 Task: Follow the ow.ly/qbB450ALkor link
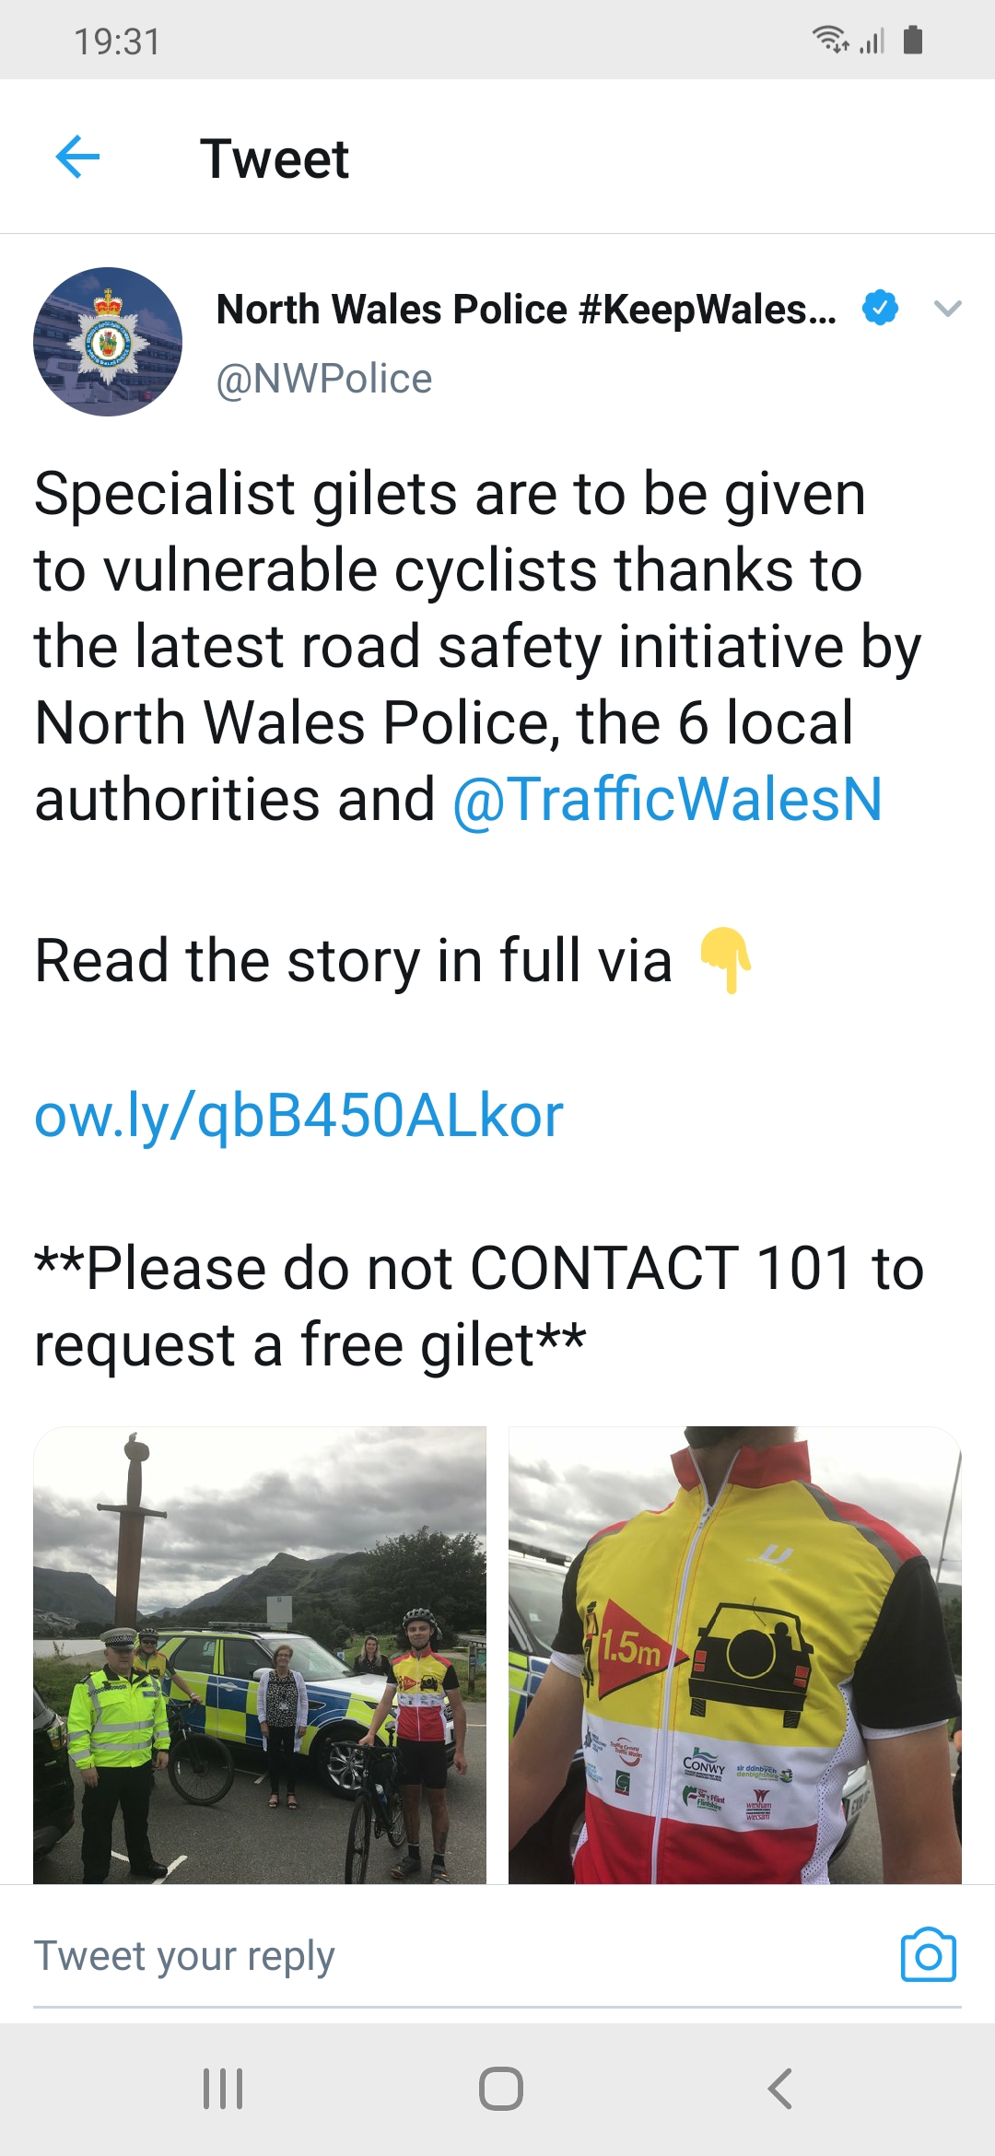[298, 1115]
